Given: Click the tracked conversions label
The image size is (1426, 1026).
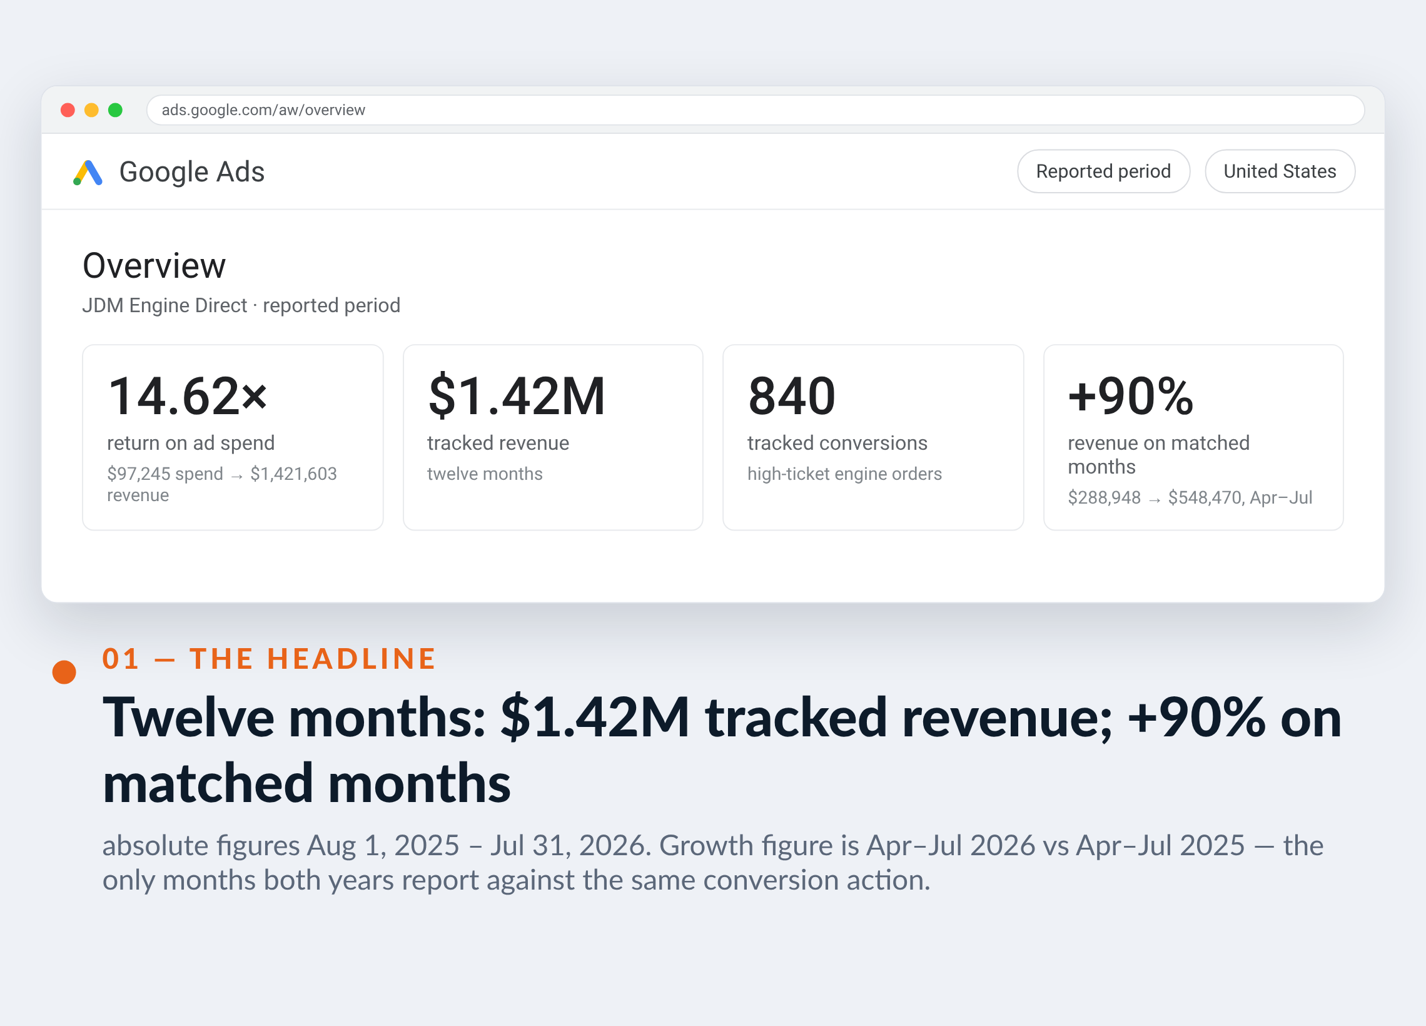Looking at the screenshot, I should pyautogui.click(x=837, y=443).
